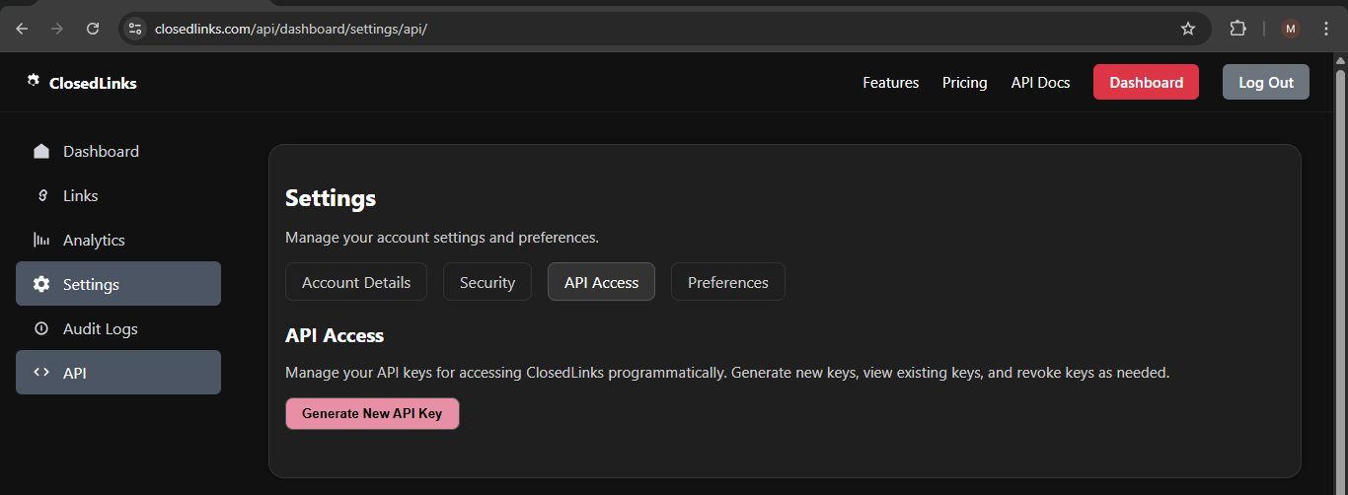Open Audit Logs in the sidebar
Image resolution: width=1348 pixels, height=495 pixels.
(x=118, y=328)
